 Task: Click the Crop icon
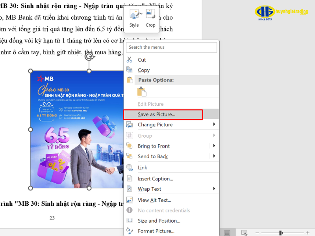tap(150, 14)
